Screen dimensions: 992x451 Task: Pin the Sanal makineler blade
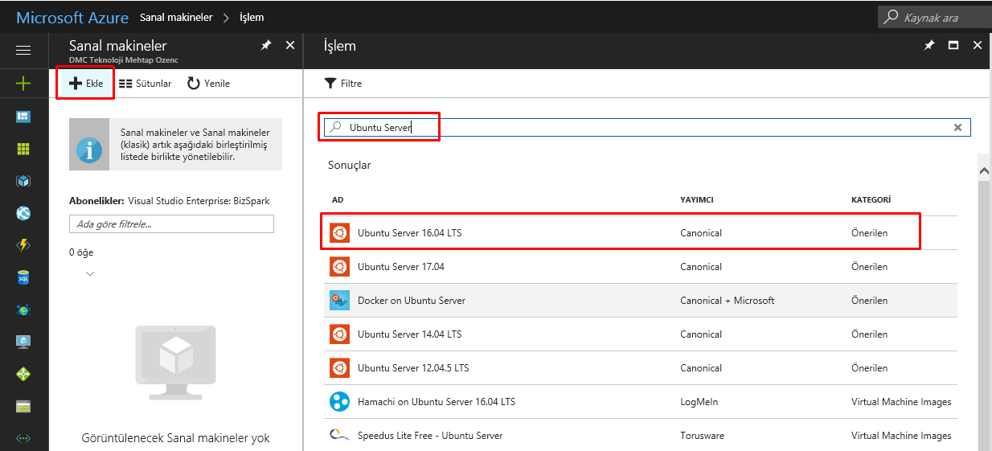pyautogui.click(x=266, y=46)
